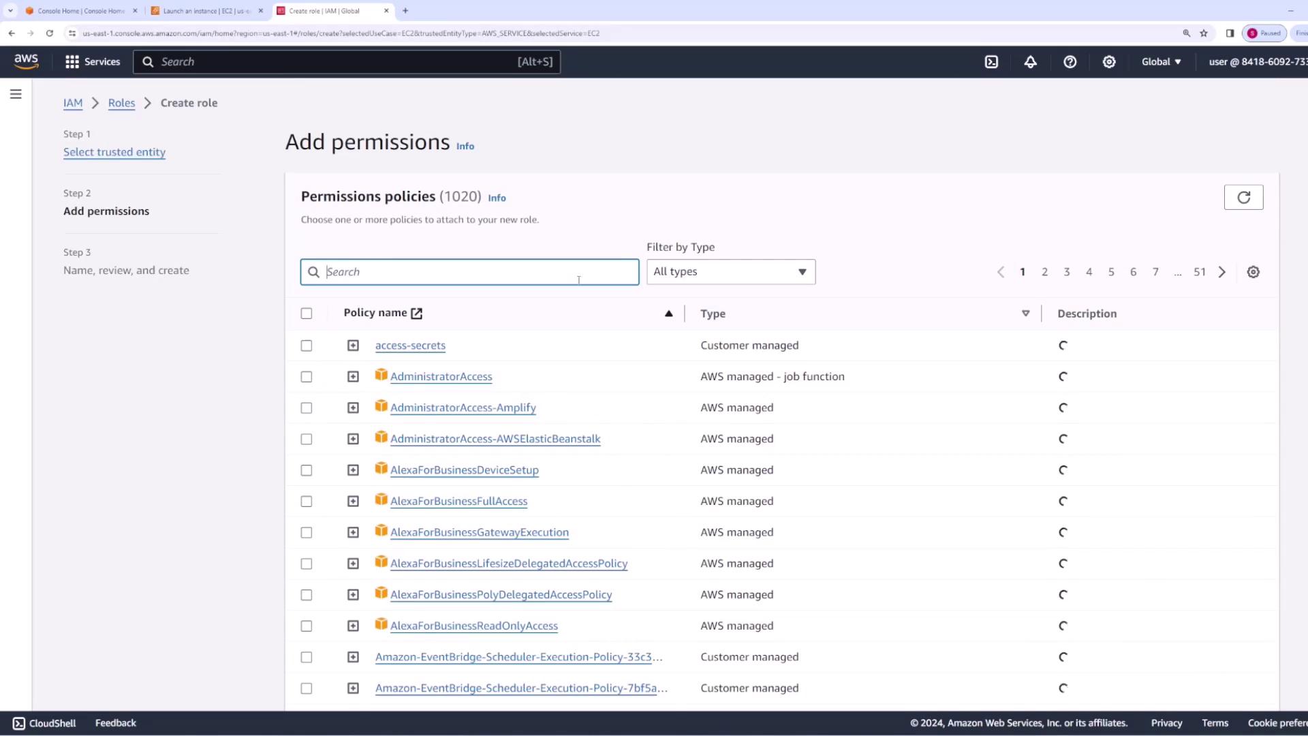Open the notifications bell
The height and width of the screenshot is (736, 1308).
(x=1030, y=62)
